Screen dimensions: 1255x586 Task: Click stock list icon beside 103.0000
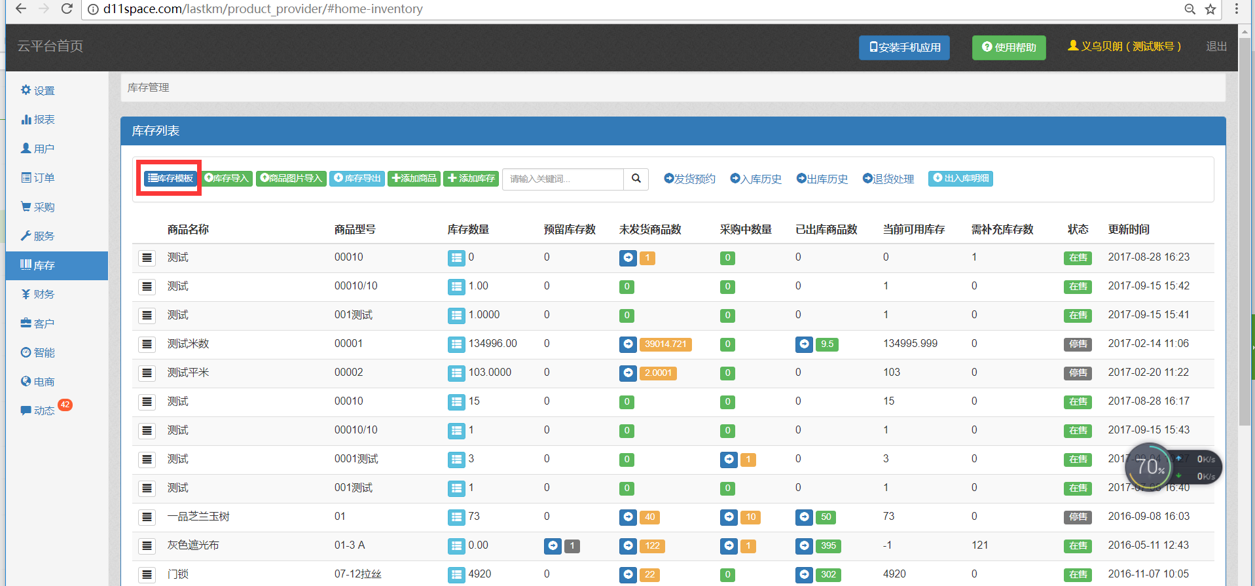pyautogui.click(x=456, y=373)
